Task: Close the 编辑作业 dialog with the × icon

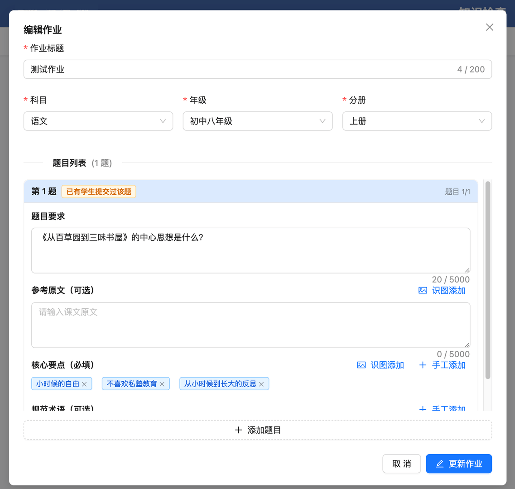Action: pos(489,27)
